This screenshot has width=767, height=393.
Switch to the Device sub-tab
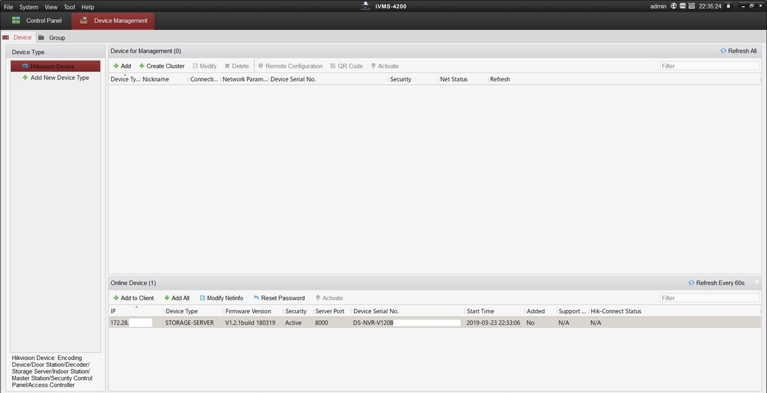pyautogui.click(x=17, y=38)
